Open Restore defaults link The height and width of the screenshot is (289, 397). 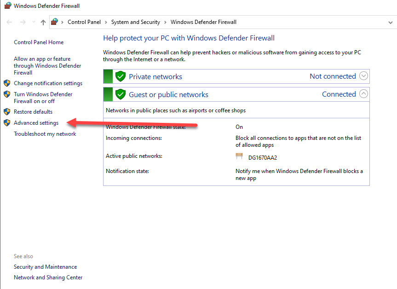[x=33, y=112]
